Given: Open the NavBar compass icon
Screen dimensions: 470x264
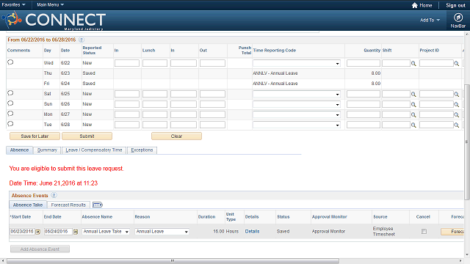Looking at the screenshot, I should (458, 18).
